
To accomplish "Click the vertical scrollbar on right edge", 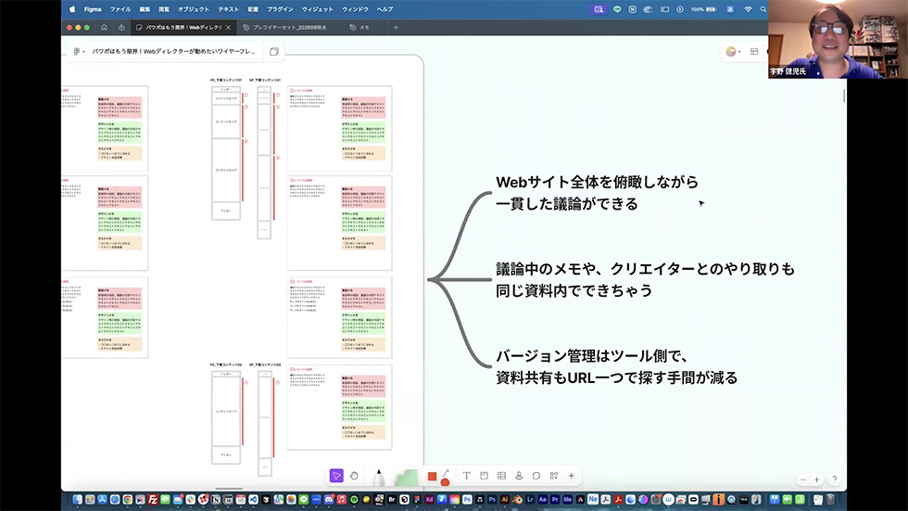I will pos(844,96).
